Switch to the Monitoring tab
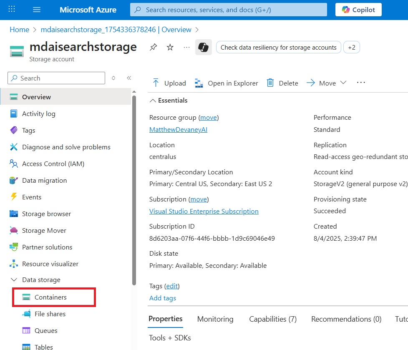The height and width of the screenshot is (350, 408). [215, 319]
